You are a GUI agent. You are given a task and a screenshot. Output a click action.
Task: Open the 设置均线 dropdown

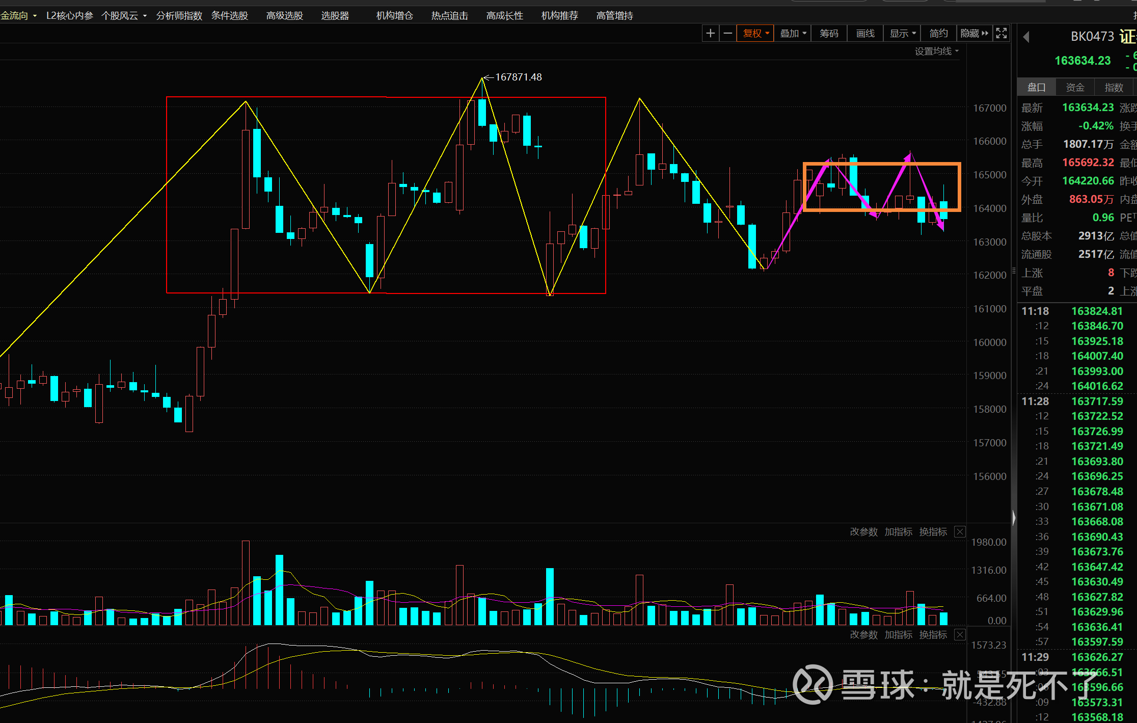[x=936, y=51]
